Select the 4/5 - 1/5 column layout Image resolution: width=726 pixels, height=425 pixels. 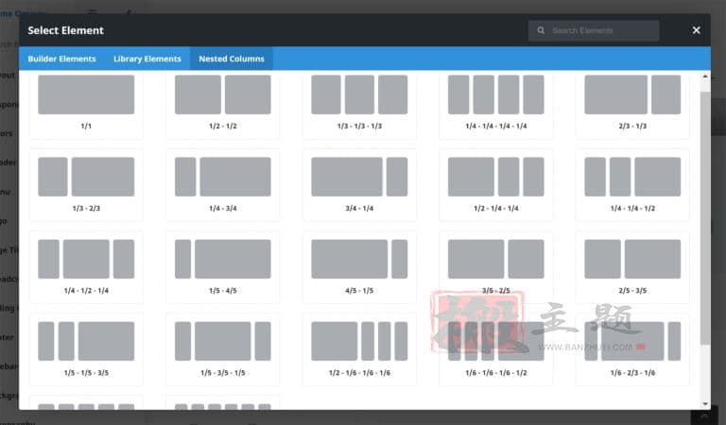[x=359, y=267]
